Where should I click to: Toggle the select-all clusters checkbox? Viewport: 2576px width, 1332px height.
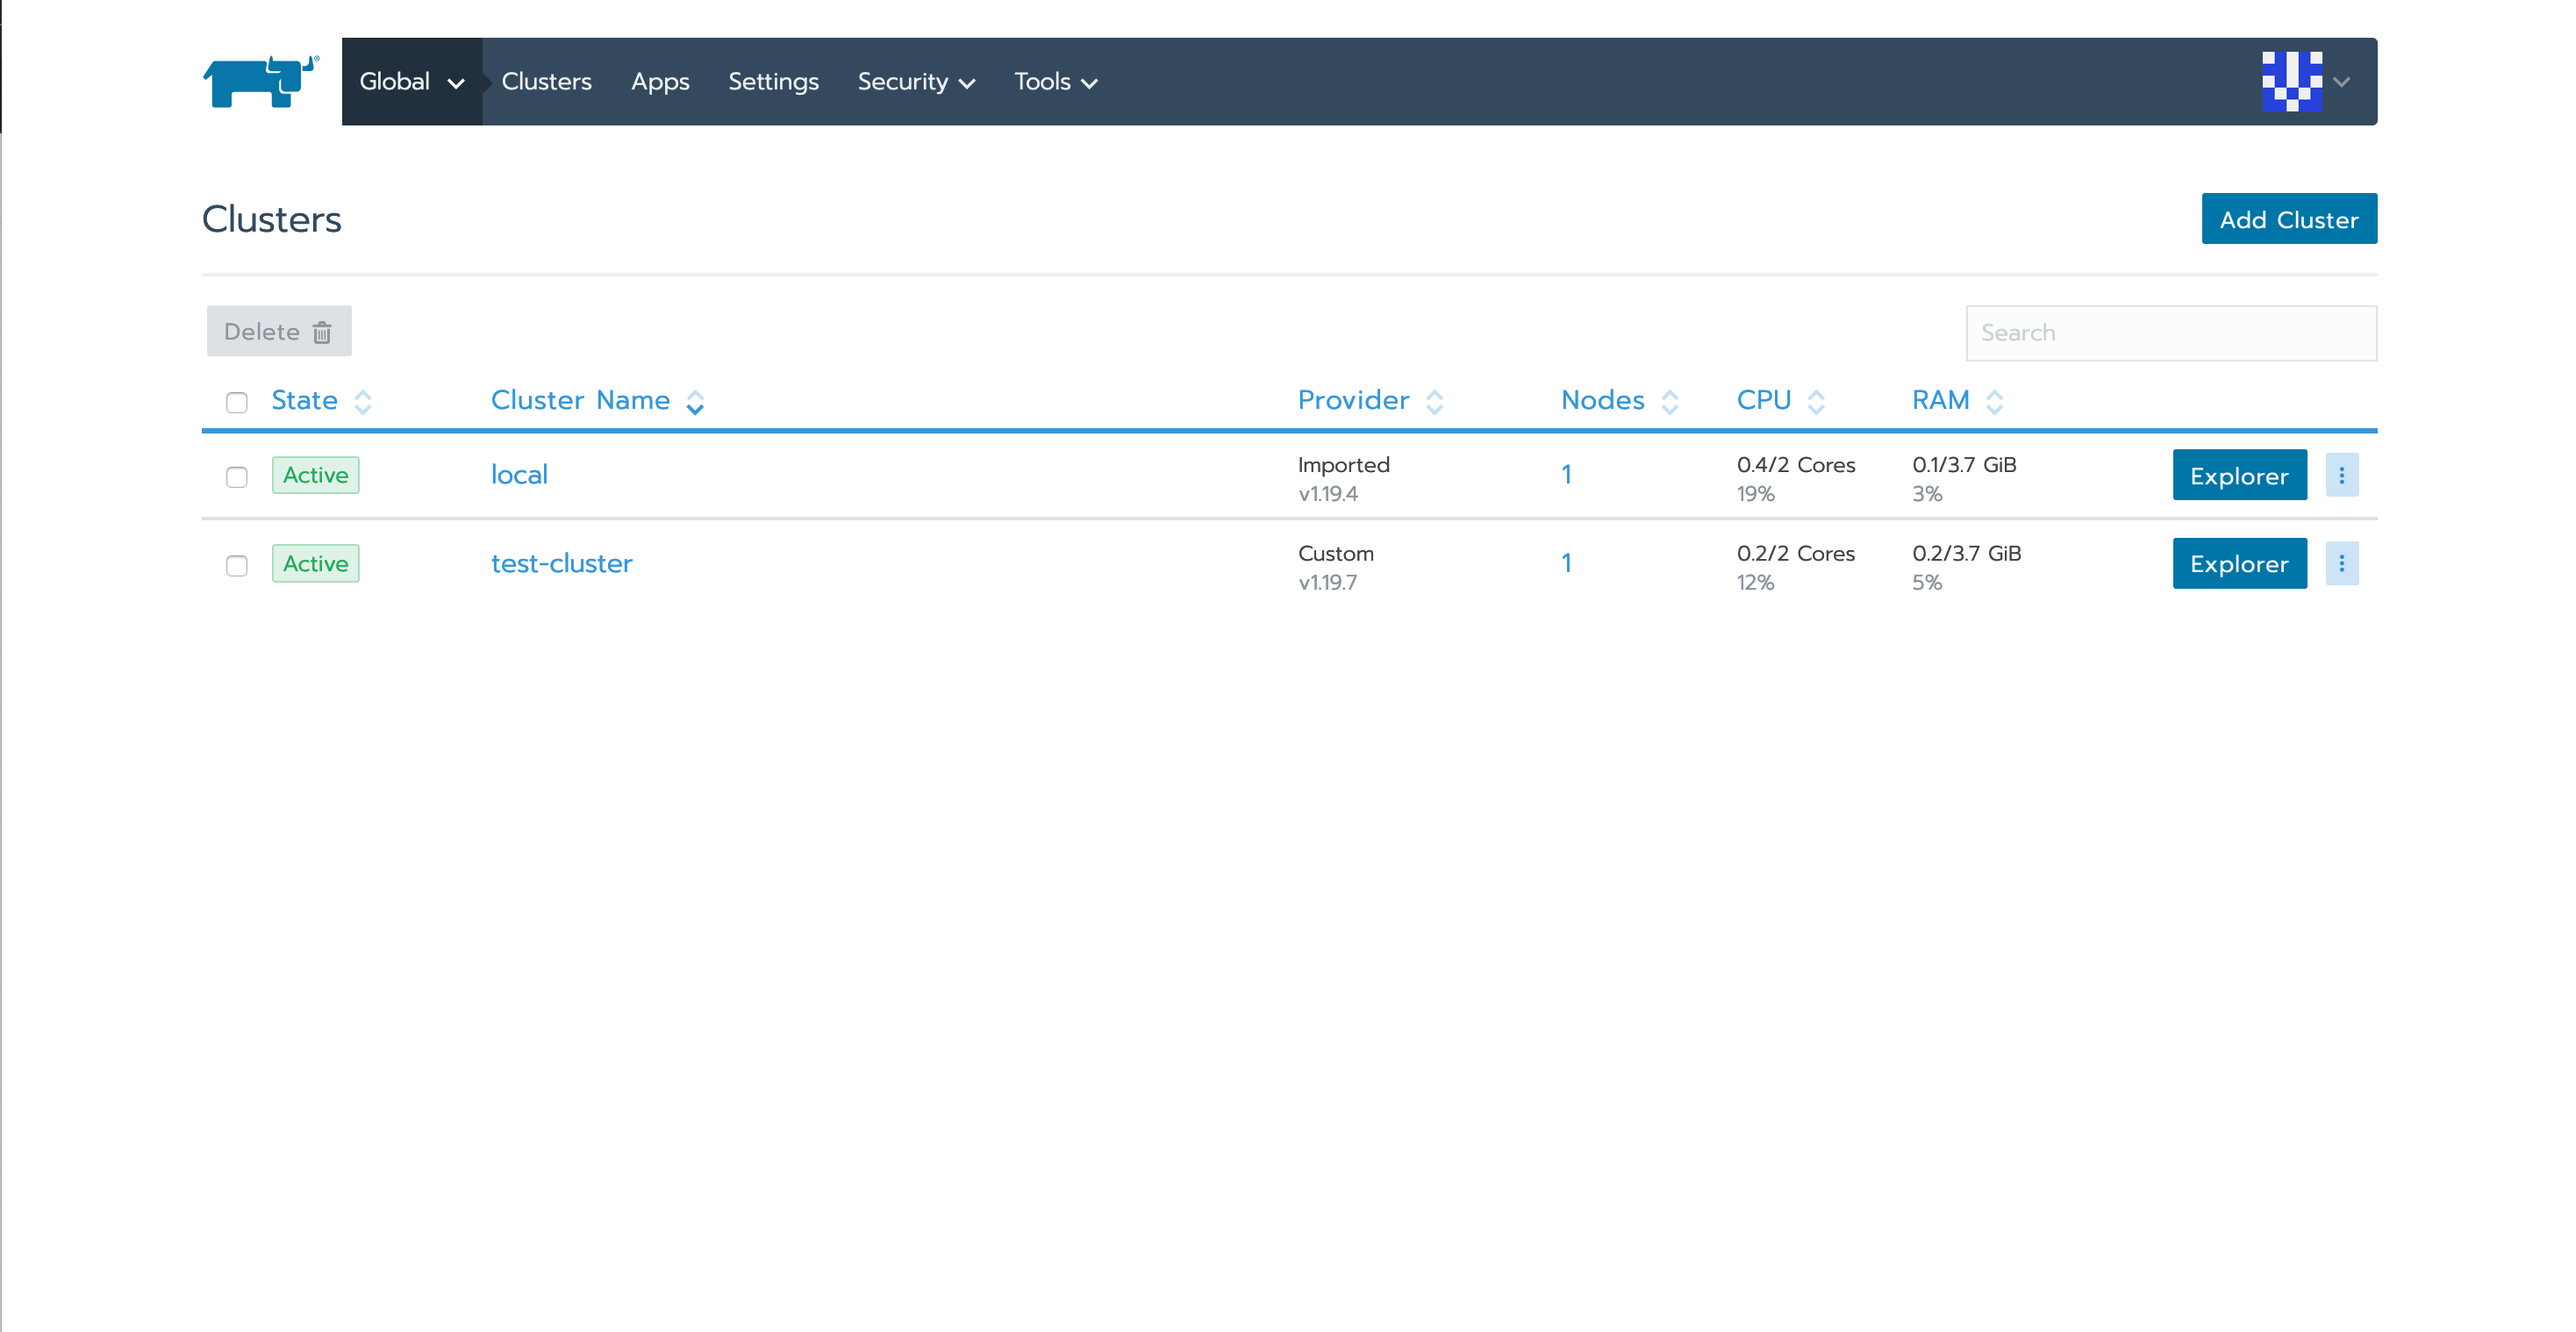click(x=237, y=403)
